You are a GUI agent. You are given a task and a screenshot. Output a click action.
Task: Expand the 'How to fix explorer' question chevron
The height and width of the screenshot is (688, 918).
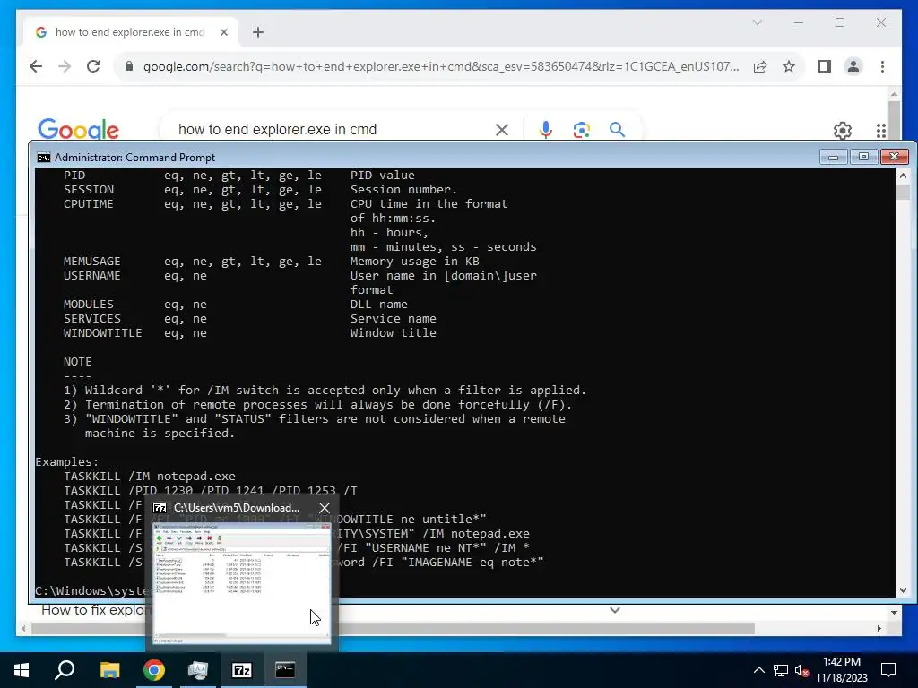click(614, 610)
